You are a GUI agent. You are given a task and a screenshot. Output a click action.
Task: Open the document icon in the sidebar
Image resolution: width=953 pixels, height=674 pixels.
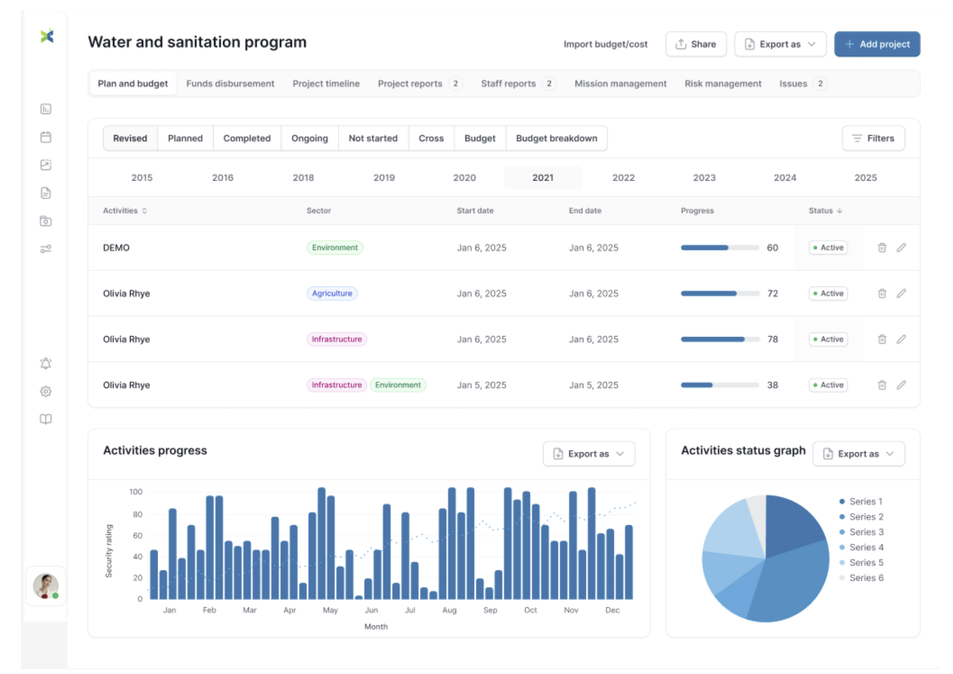click(46, 193)
